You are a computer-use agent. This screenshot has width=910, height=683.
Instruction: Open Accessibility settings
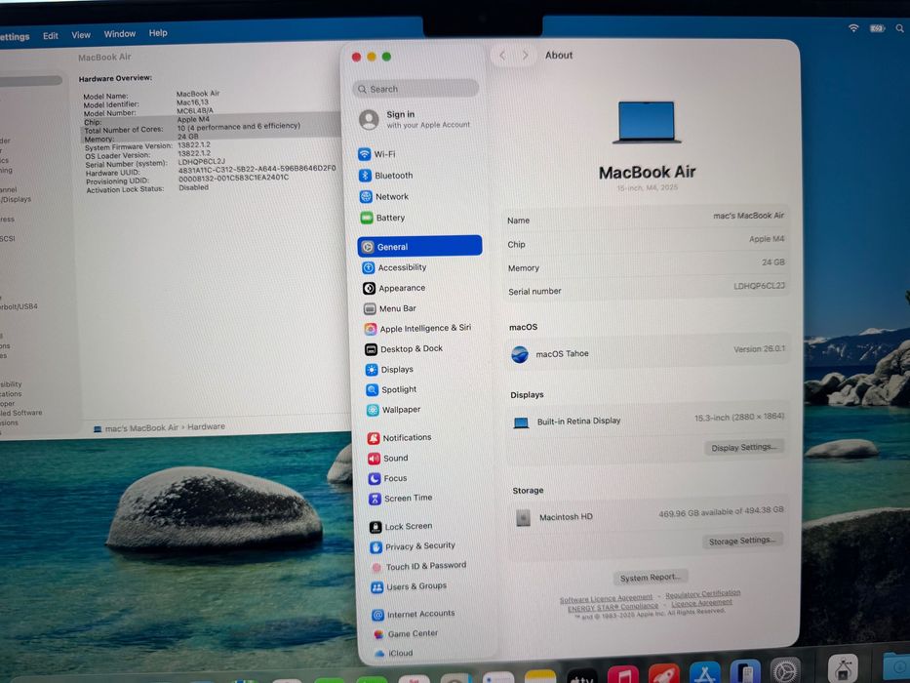[395, 267]
